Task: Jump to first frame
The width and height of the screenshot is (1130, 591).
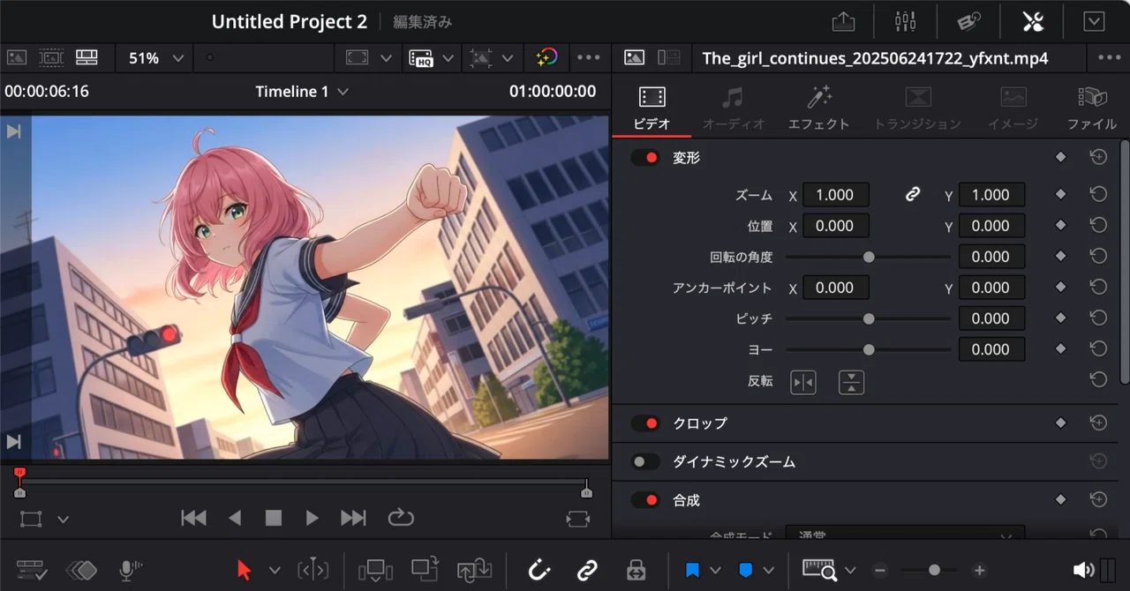Action: point(193,518)
